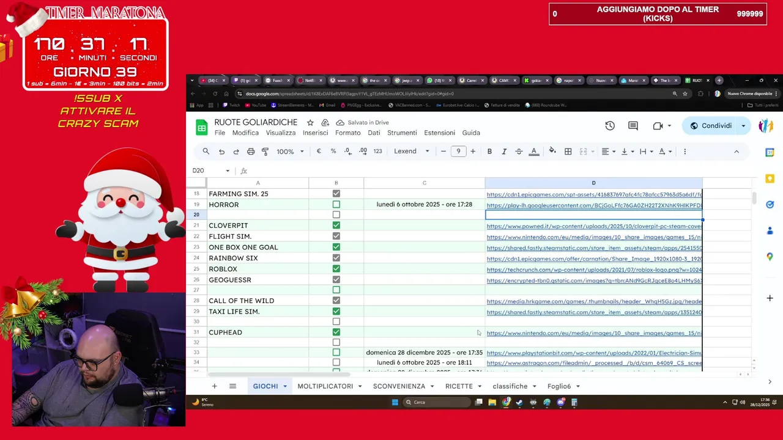Open the CLOVERPIT powned.it image link
Viewport: 783px width, 440px height.
(594, 226)
